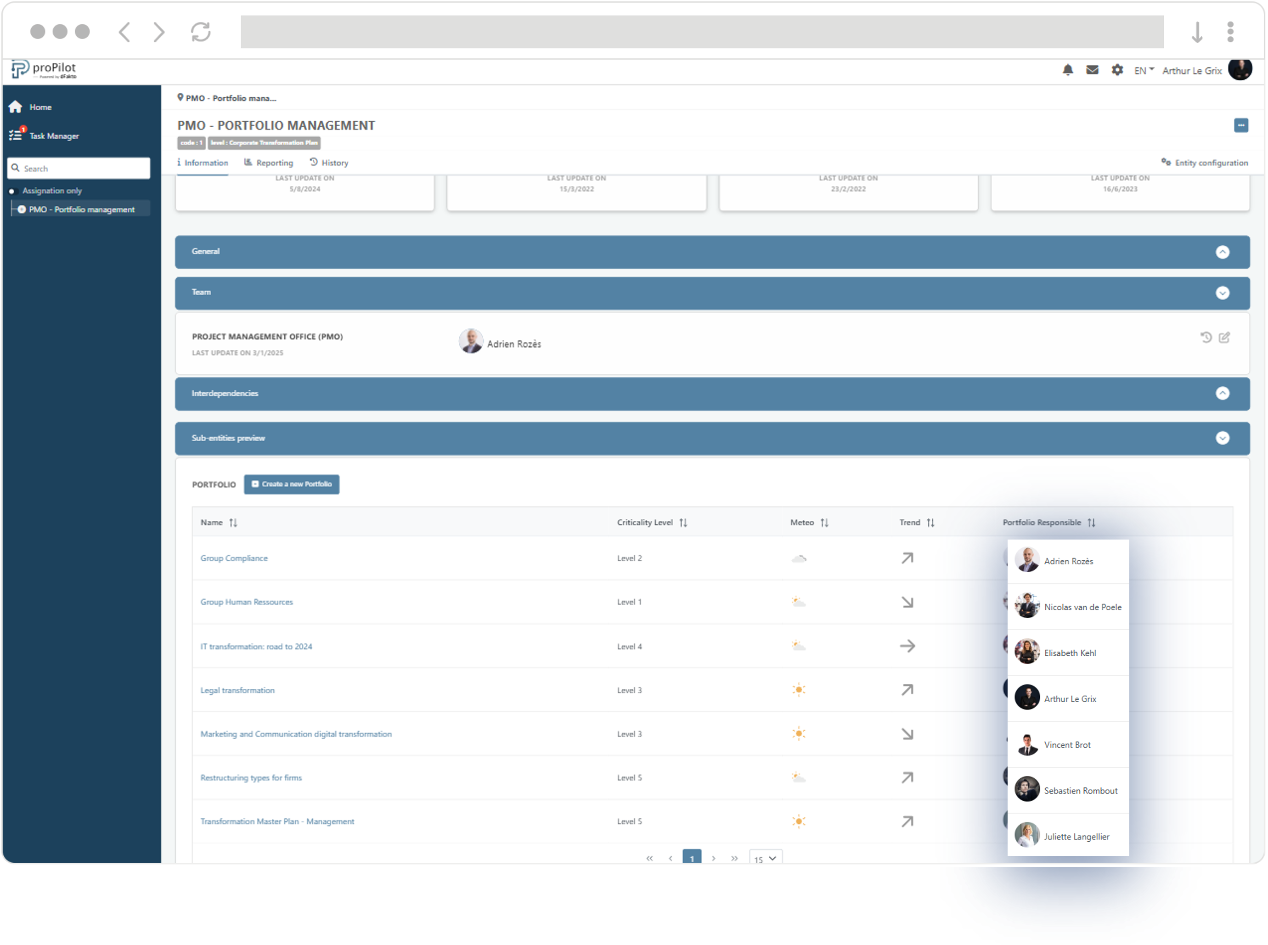Switch to the History tab
Screen dimensions: 1268x945
click(329, 163)
